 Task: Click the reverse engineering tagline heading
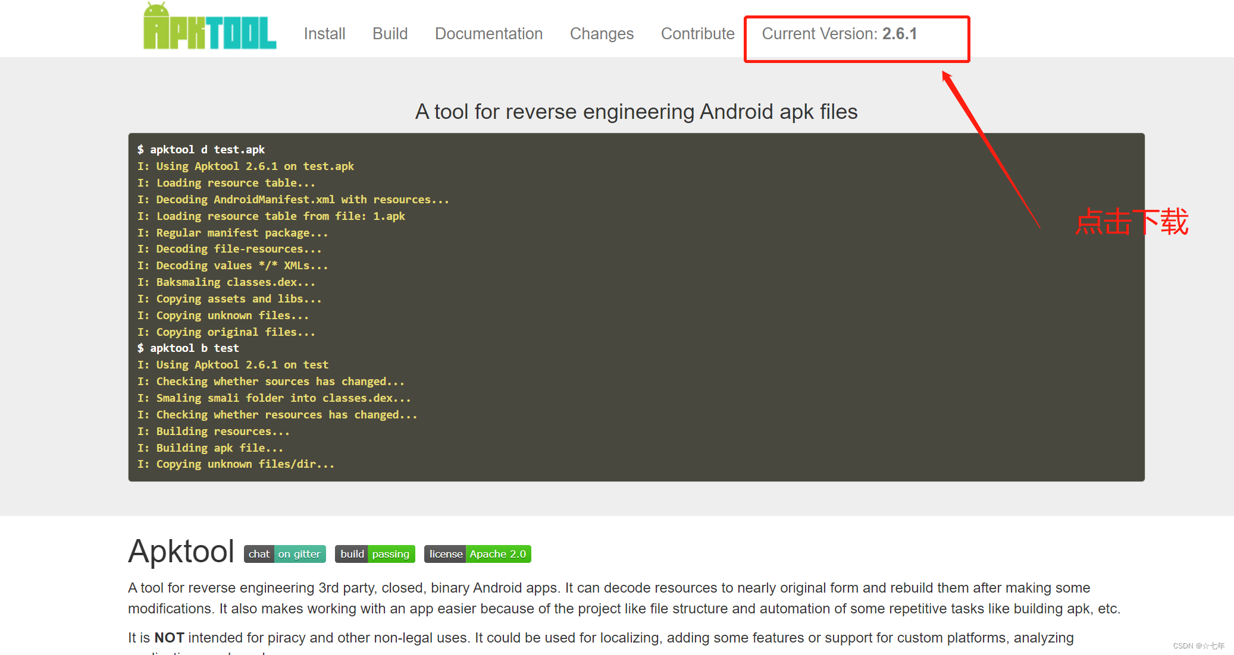click(x=636, y=112)
